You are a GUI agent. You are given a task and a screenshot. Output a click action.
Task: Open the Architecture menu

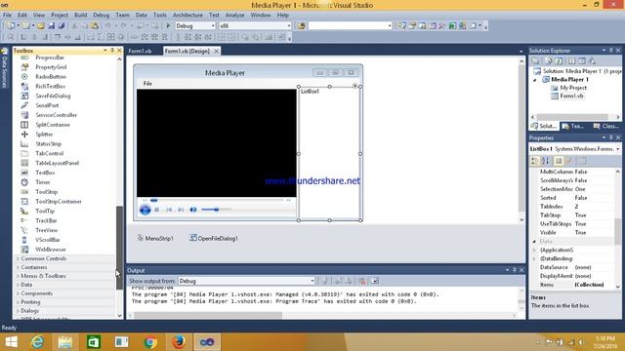point(187,15)
